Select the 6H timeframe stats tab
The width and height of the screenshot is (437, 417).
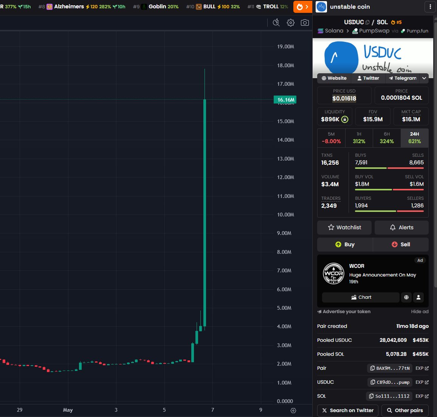[x=387, y=138]
